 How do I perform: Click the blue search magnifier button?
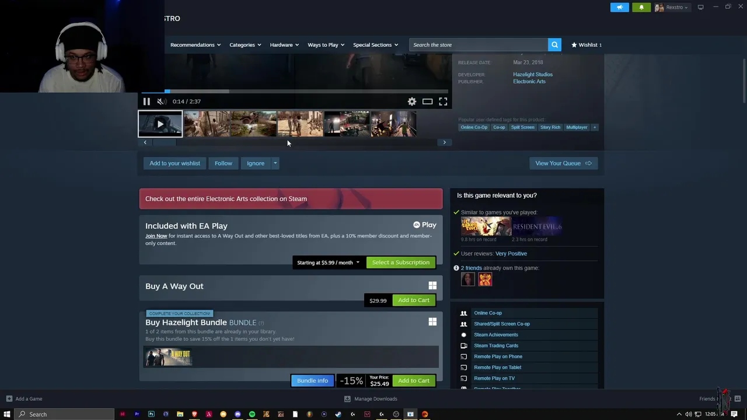[554, 45]
